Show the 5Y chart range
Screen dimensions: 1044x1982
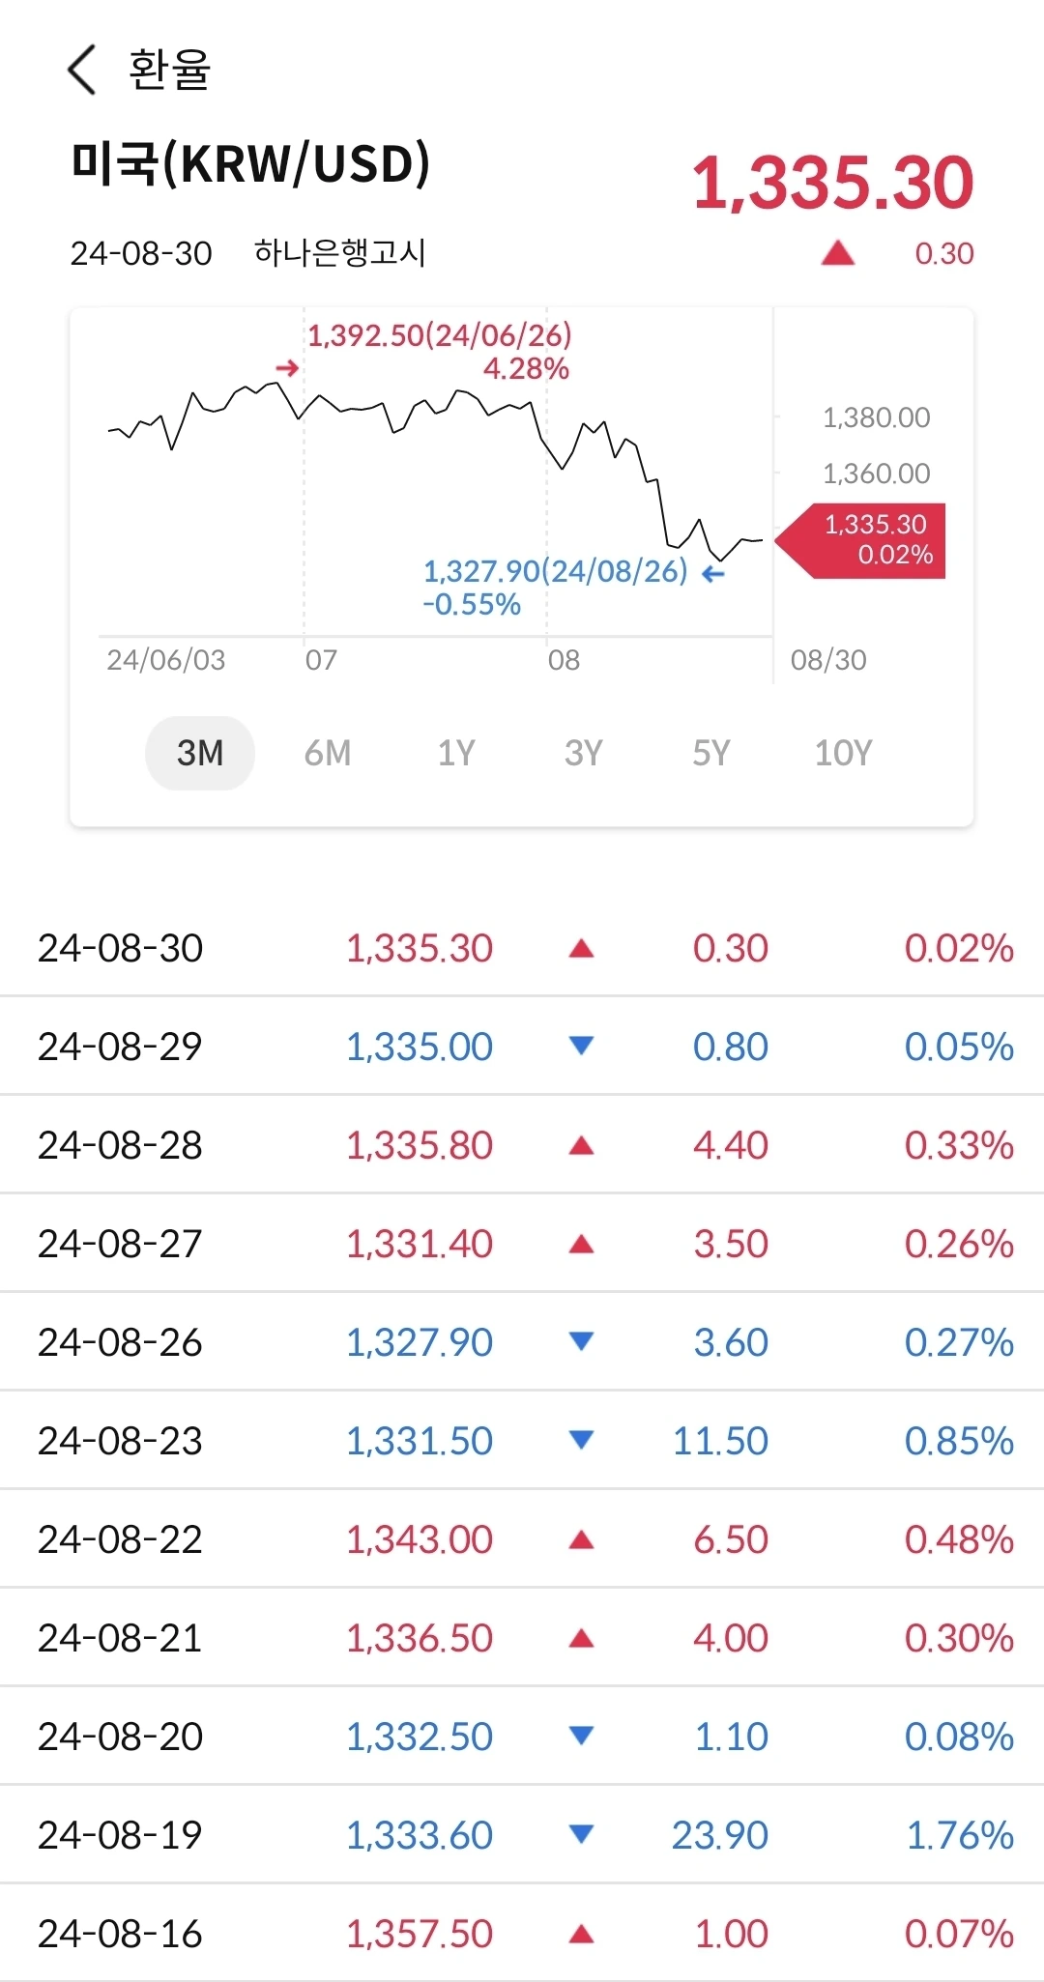(x=711, y=753)
